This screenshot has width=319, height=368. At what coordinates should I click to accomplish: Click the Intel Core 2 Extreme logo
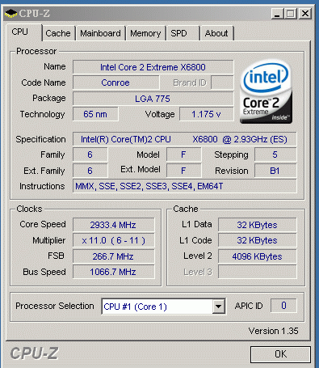266,91
